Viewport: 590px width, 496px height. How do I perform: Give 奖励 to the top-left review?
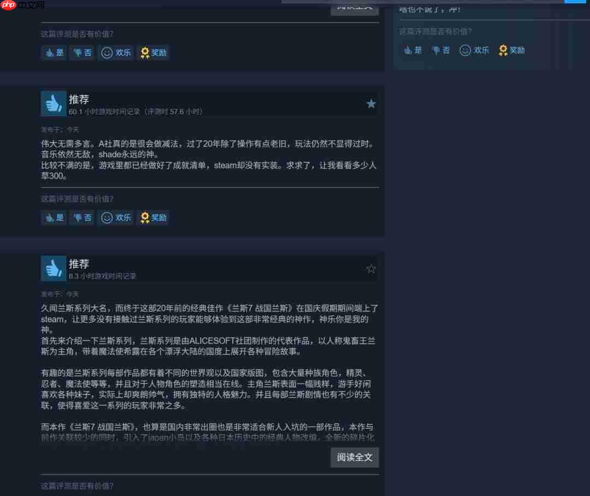[x=153, y=52]
